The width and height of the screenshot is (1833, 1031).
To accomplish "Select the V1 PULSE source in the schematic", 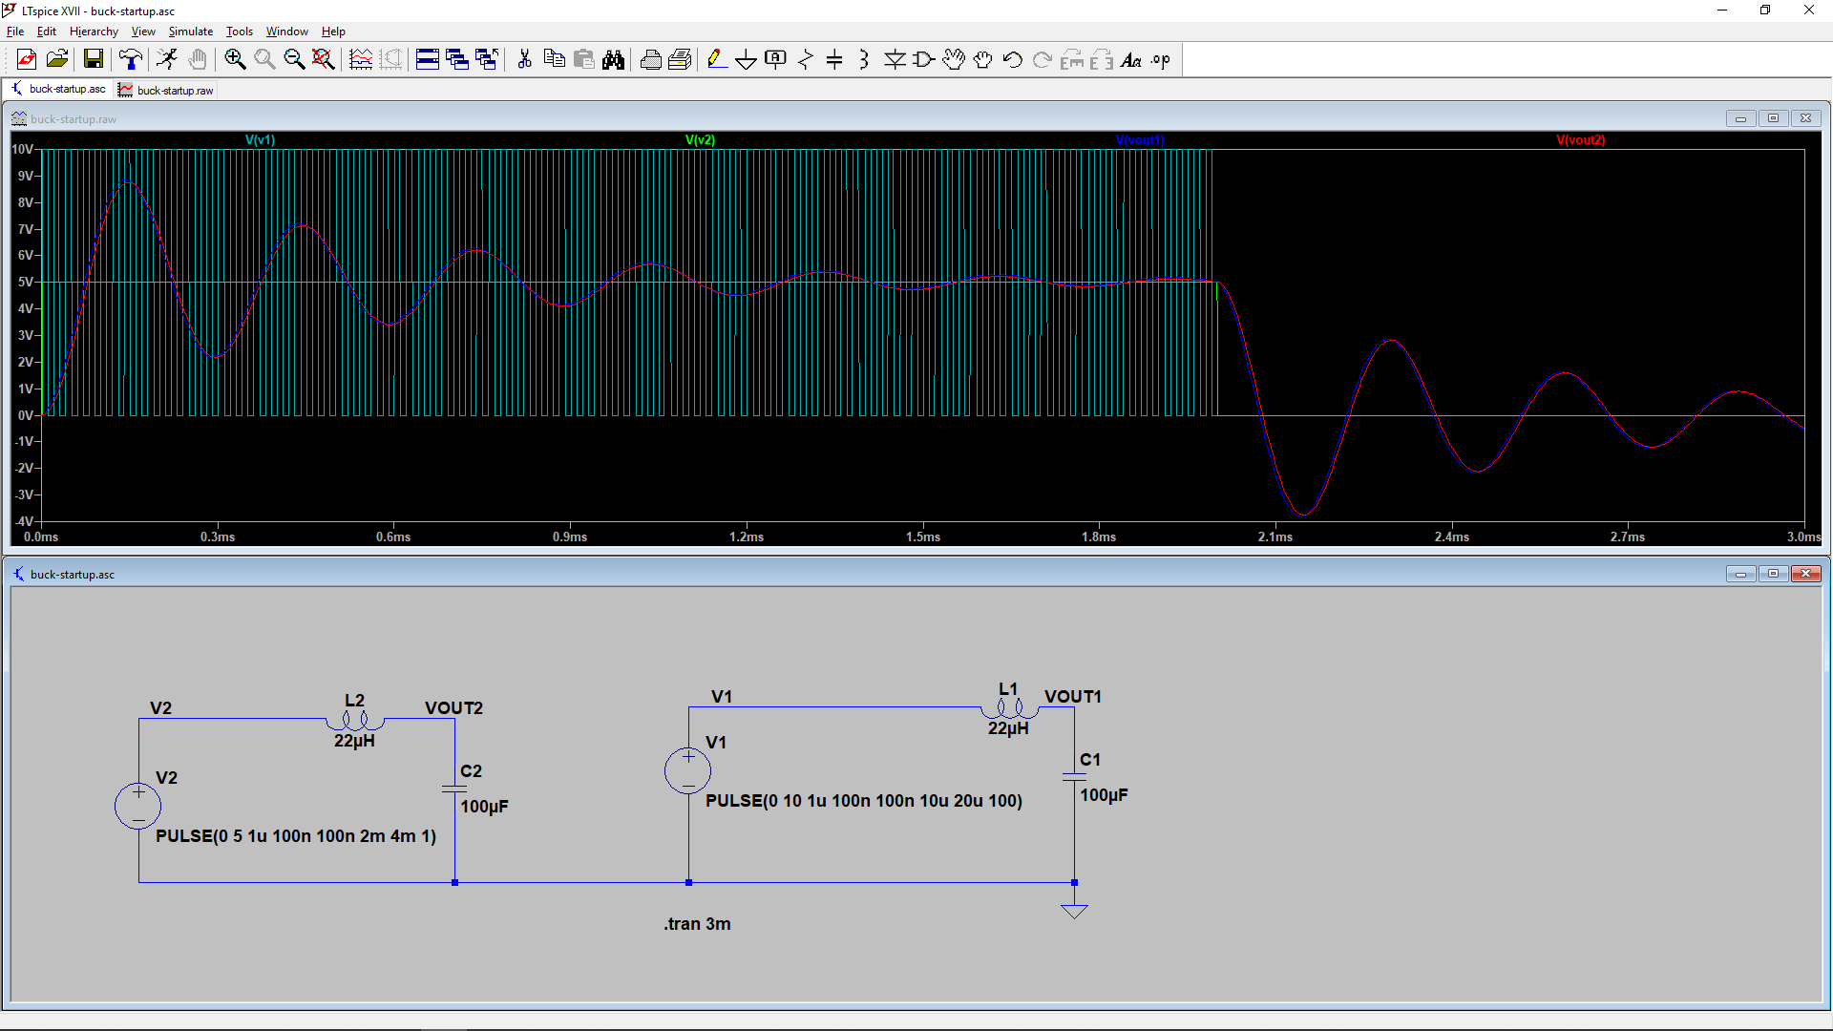I will (687, 770).
